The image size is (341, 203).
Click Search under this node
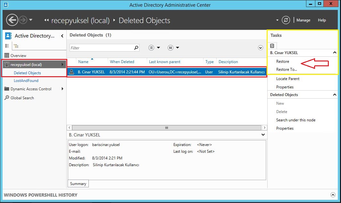click(x=296, y=120)
